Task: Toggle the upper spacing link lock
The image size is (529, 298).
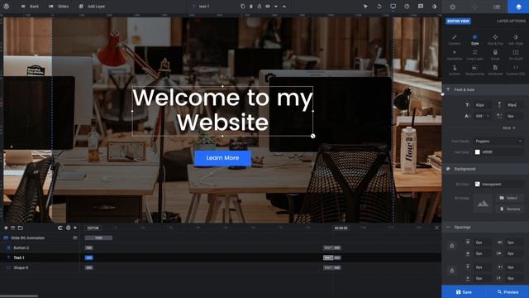Action: coord(452,246)
